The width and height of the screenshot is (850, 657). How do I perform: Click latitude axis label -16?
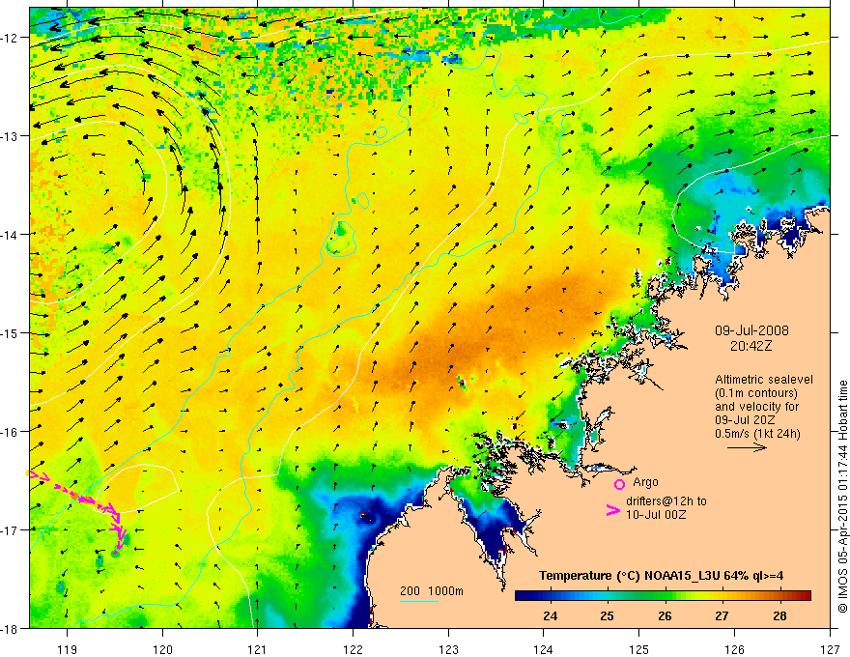pyautogui.click(x=12, y=432)
